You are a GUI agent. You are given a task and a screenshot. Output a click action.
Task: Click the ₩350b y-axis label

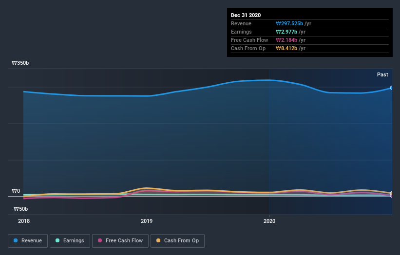coord(20,63)
